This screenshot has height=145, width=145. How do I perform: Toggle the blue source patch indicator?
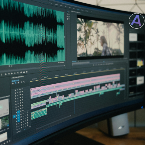(x=14, y=117)
